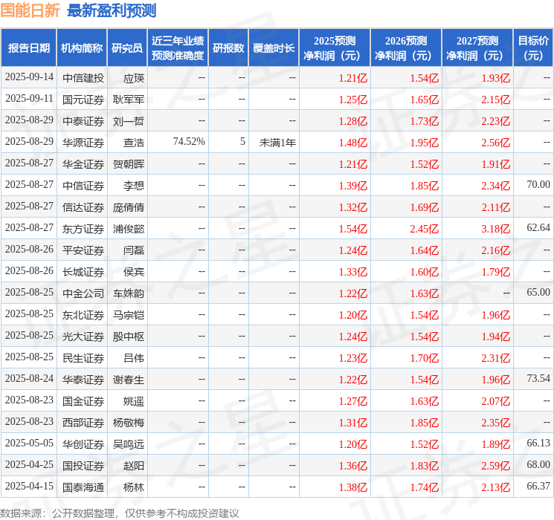The width and height of the screenshot is (554, 520).
Task: Click institution name 长城证券
Action: (x=83, y=272)
